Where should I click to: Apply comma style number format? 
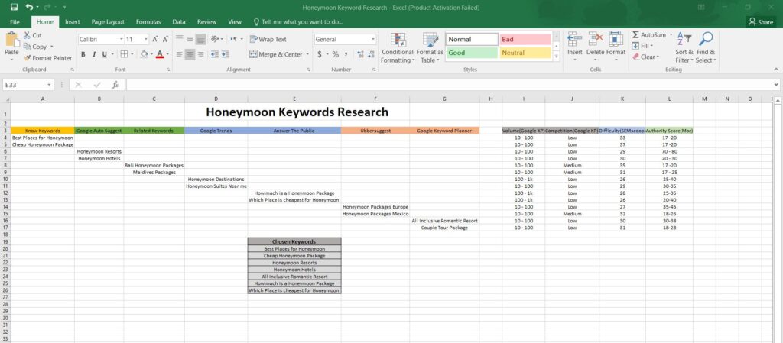pos(346,54)
